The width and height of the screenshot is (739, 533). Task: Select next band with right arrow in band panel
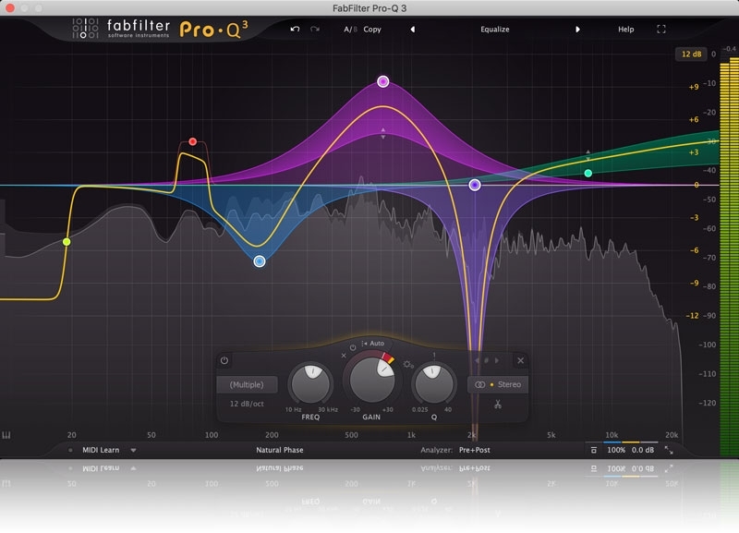[x=497, y=360]
